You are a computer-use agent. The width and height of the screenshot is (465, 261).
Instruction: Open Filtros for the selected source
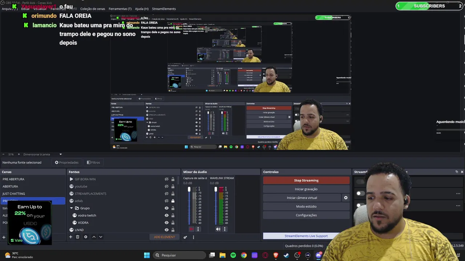point(93,162)
